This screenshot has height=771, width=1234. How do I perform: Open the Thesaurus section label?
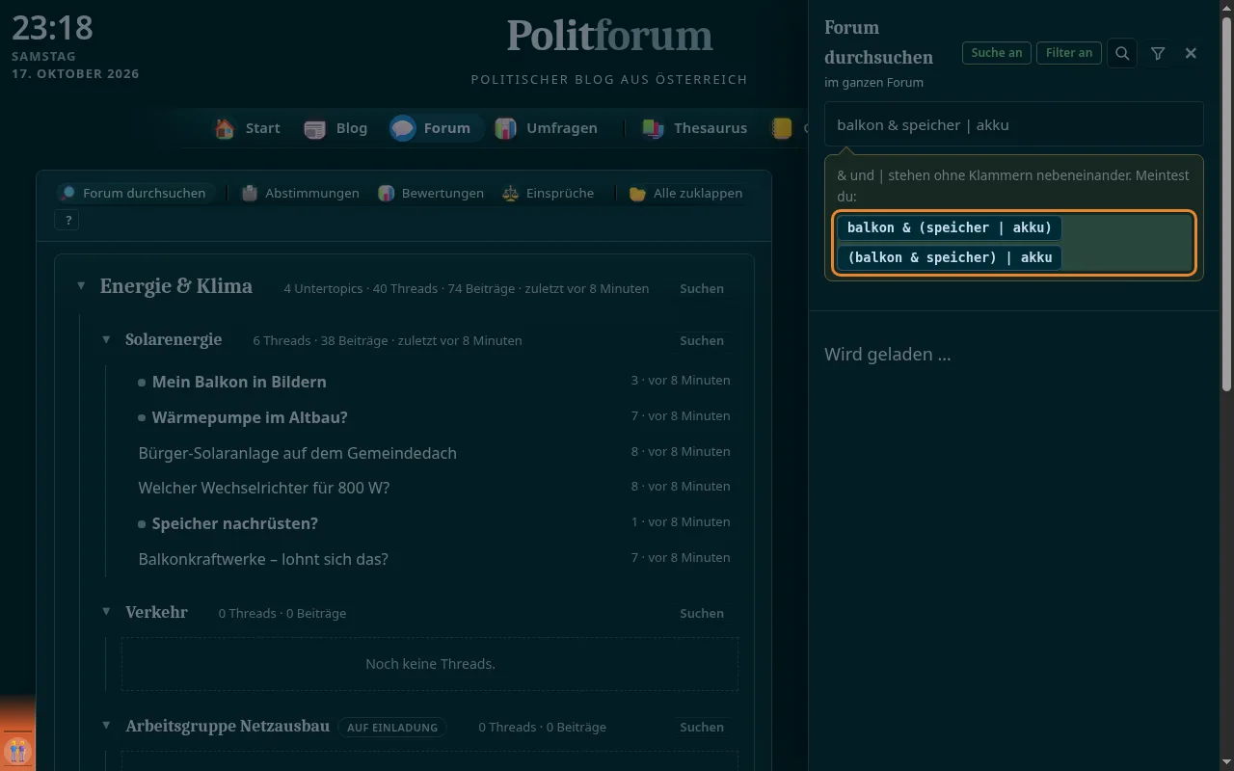click(711, 128)
